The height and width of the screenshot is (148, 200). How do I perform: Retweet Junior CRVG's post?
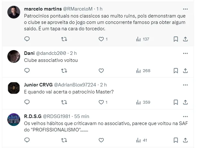point(64,102)
